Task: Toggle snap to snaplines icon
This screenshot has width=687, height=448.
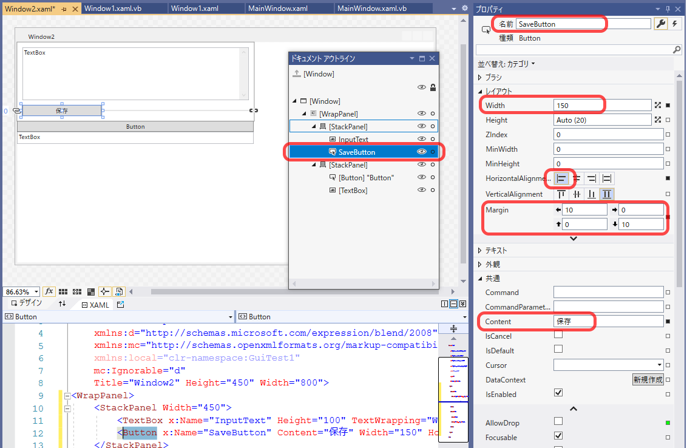Action: pos(105,291)
